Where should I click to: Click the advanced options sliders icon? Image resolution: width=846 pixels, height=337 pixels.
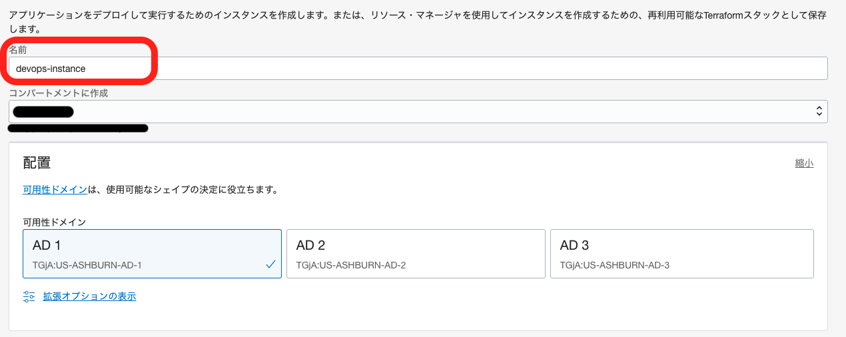point(29,296)
